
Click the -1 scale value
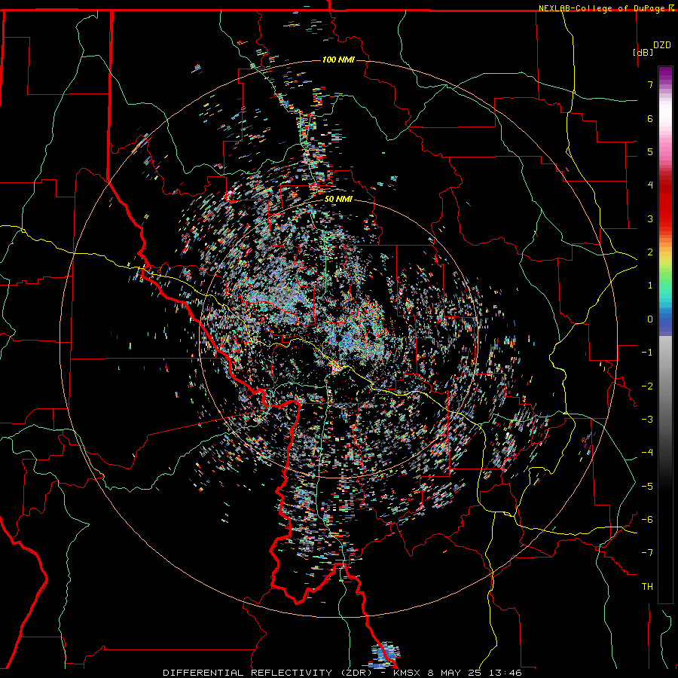click(x=647, y=353)
